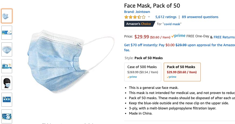The height and width of the screenshot is (124, 235).
Task: Follow the "covid mask" keyword link
Action: (172, 24)
